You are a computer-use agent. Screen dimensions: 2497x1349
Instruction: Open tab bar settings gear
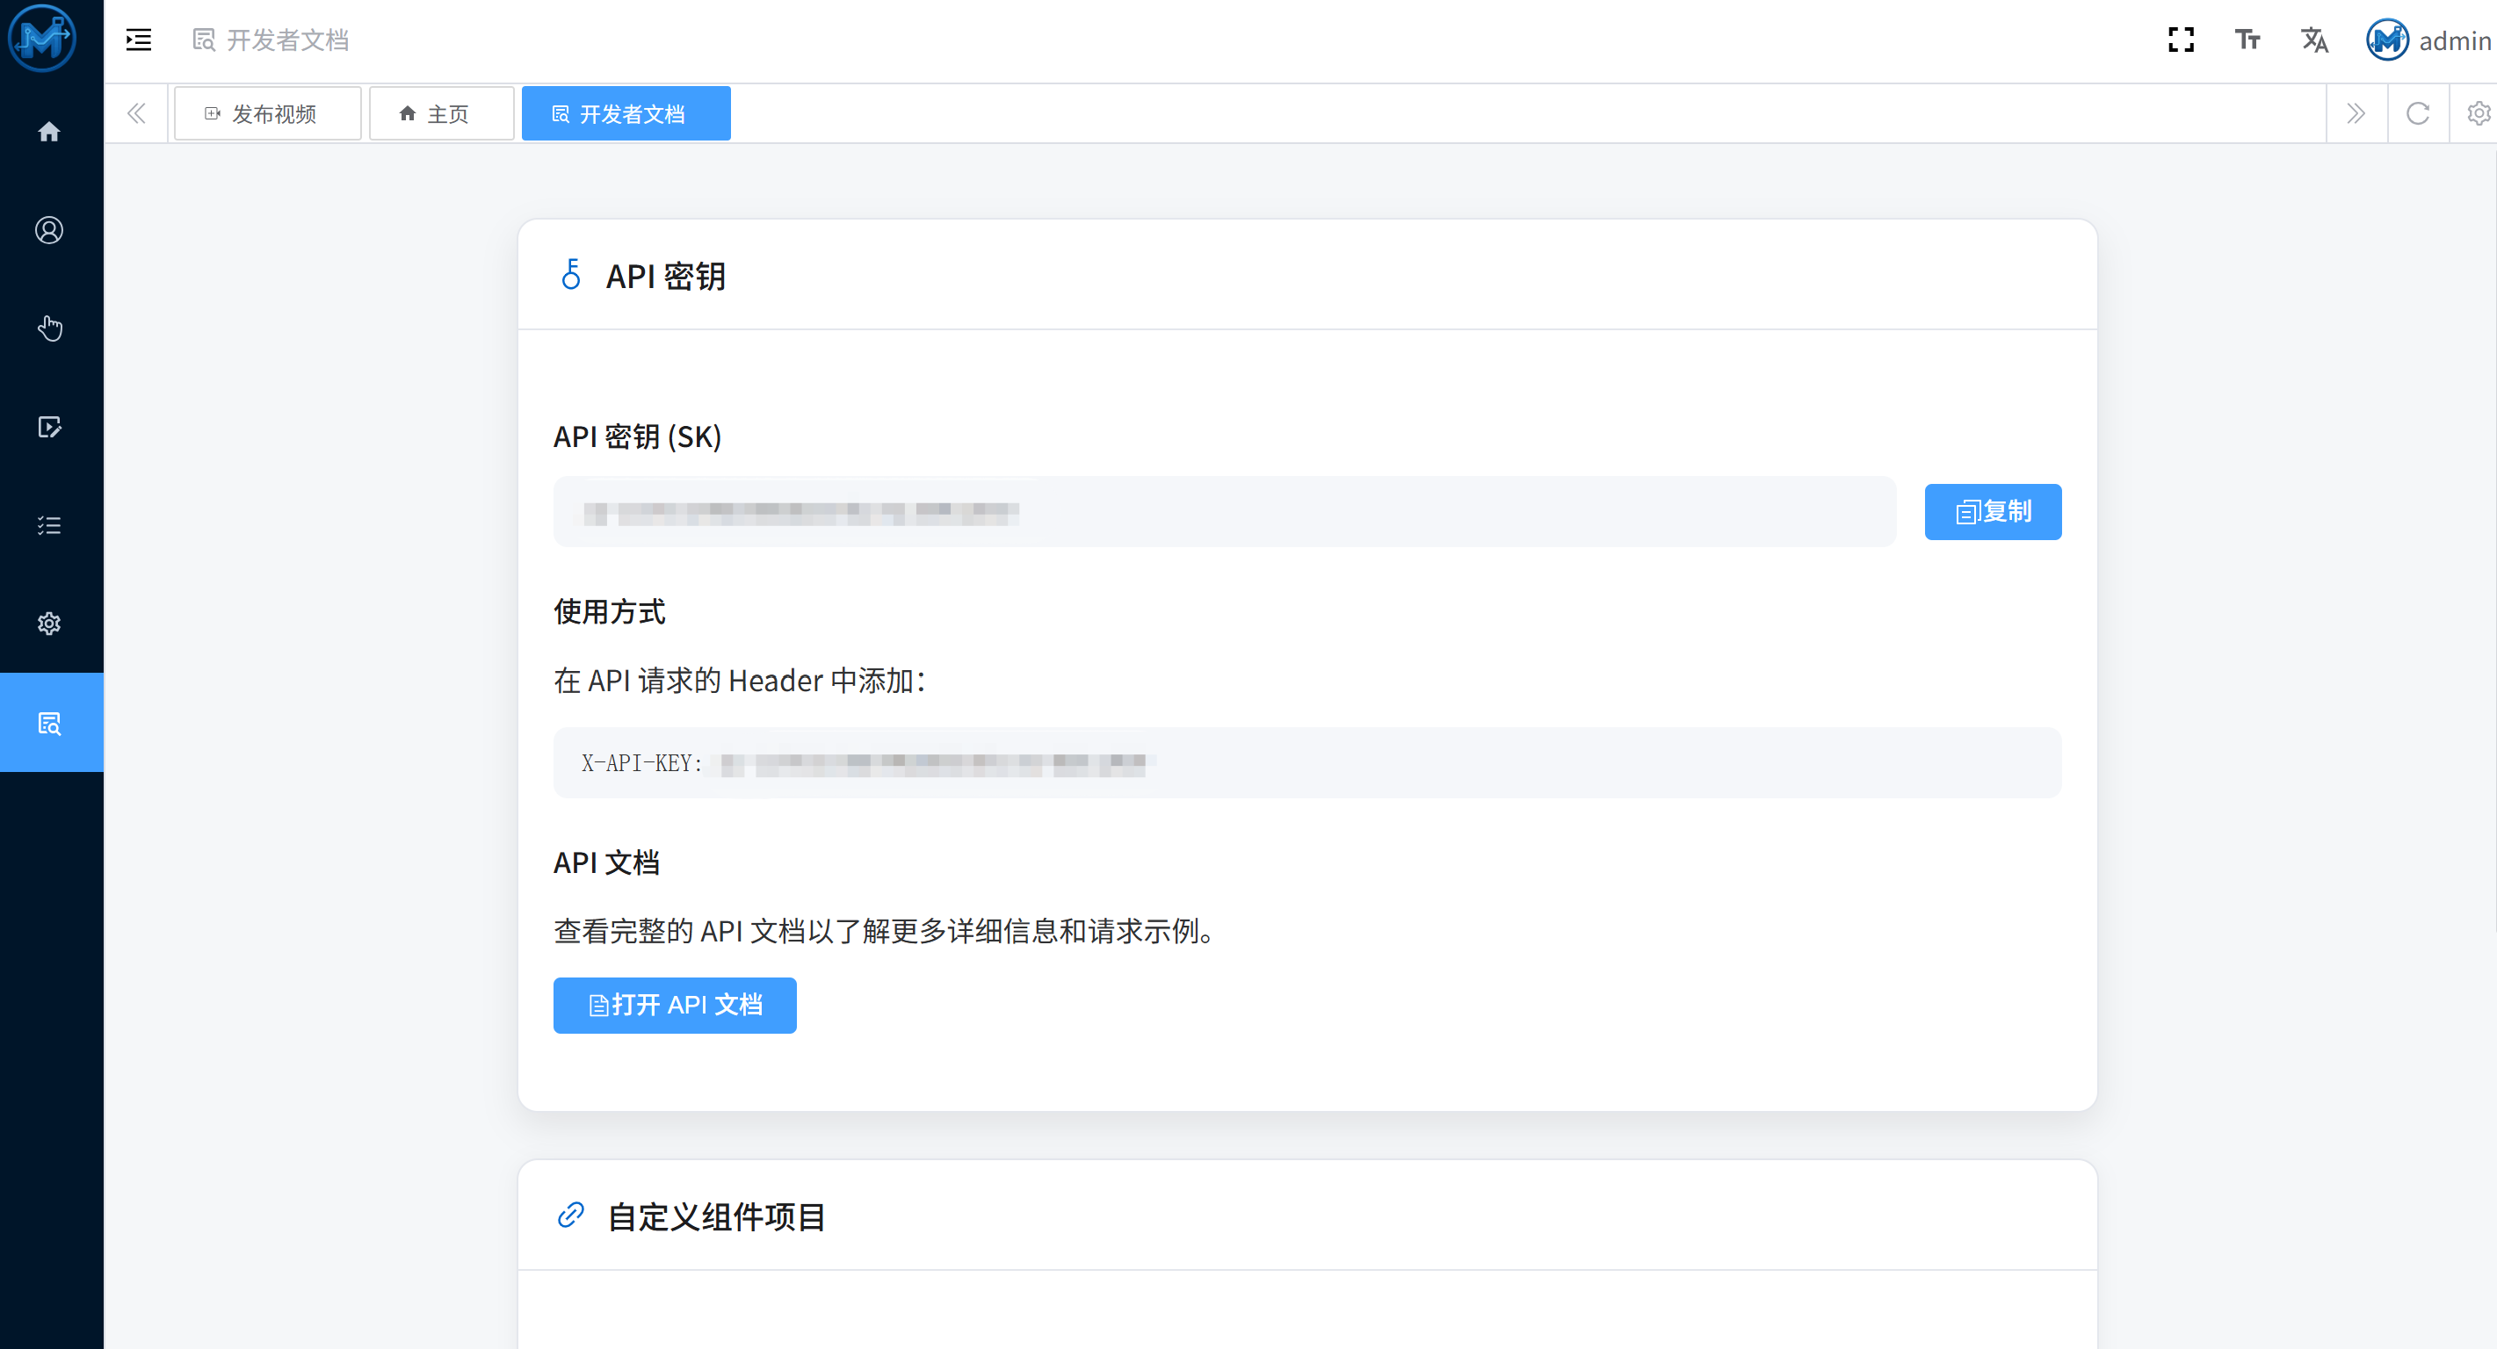2479,113
